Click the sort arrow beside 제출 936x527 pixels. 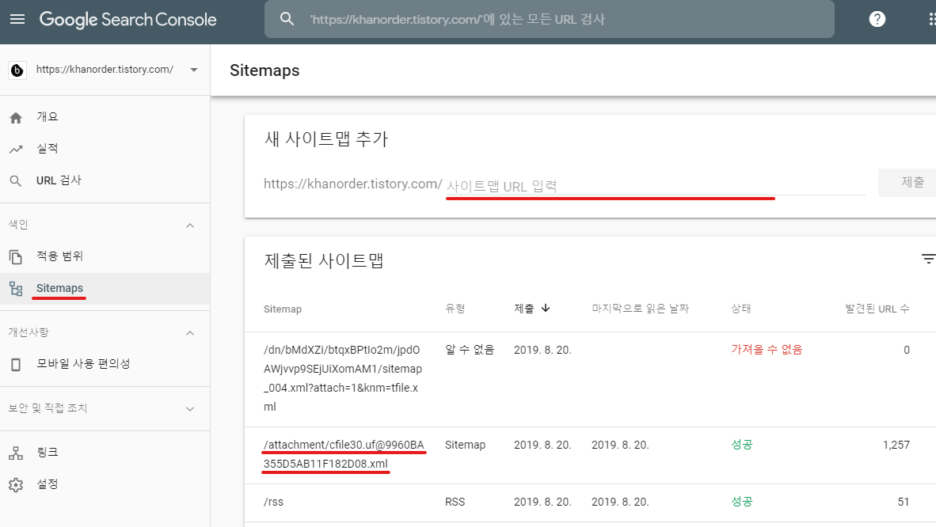pyautogui.click(x=546, y=308)
